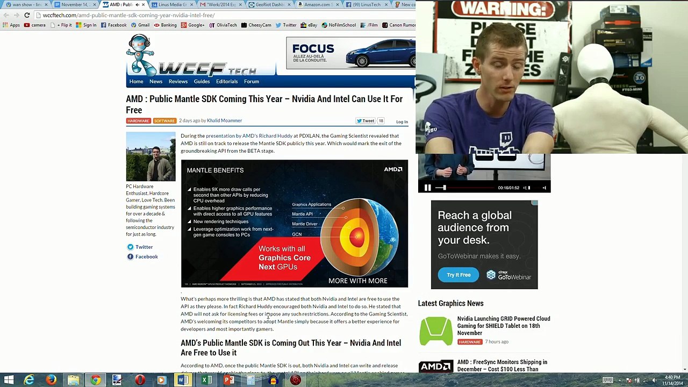688x387 pixels.
Task: Launch Internet Explorer from taskbar
Action: [x=29, y=381]
